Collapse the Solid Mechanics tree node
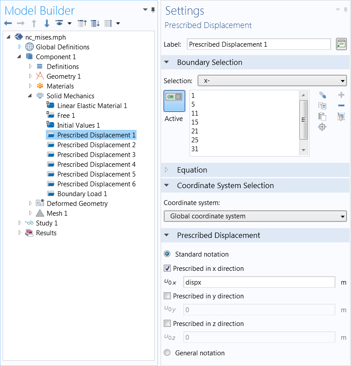Viewport: 351px width, 366px height. [x=30, y=96]
